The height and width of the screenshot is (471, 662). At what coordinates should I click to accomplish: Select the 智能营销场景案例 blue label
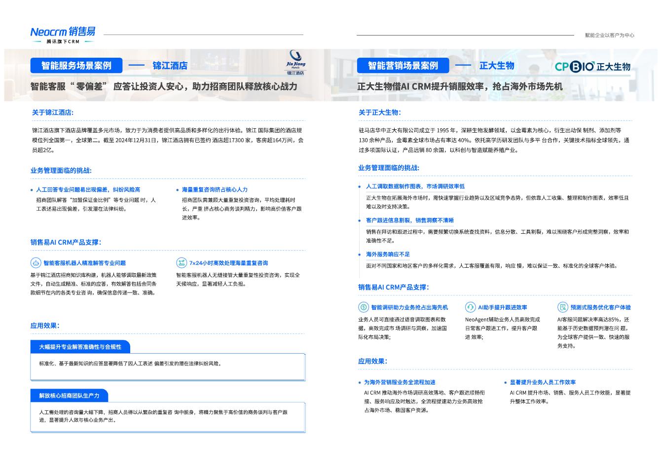click(403, 66)
